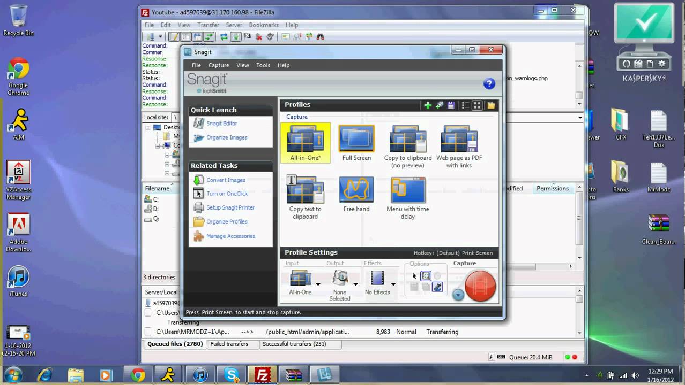Toggle directory comparison in FileZilla toolbar
This screenshot has height=385, width=685.
pos(297,36)
